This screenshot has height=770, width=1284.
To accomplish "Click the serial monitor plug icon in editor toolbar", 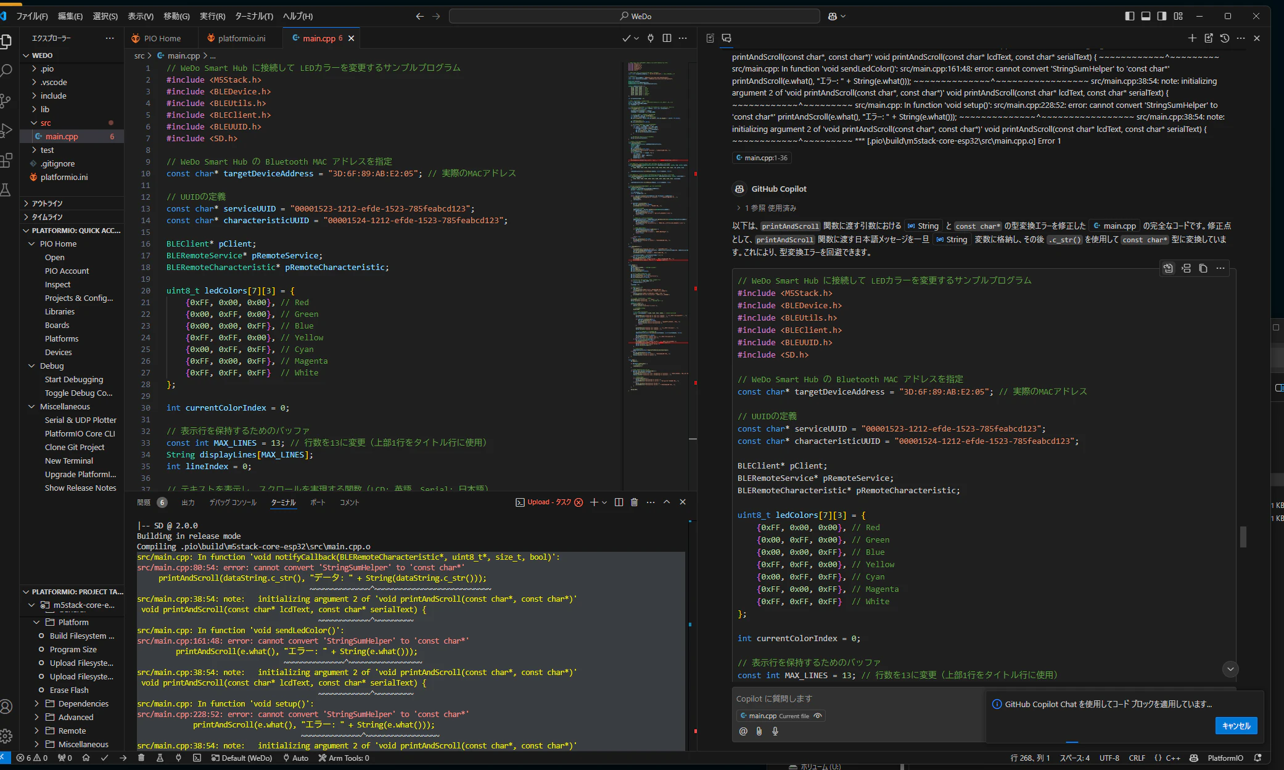I will 650,38.
